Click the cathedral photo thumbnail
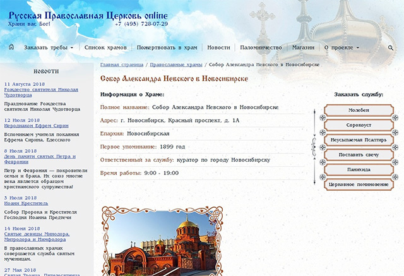404x276 pixels. coord(162,241)
